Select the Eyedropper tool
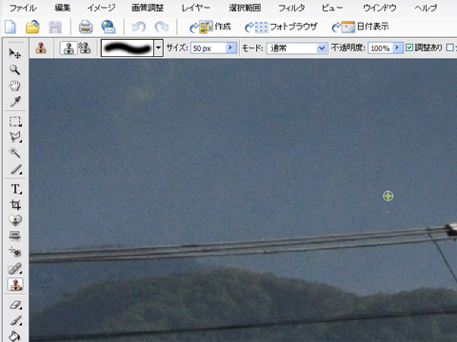Image resolution: width=457 pixels, height=342 pixels. tap(15, 102)
